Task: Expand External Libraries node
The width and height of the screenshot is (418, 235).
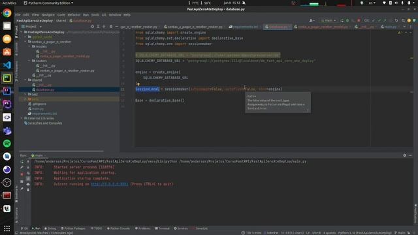Action: coord(22,118)
